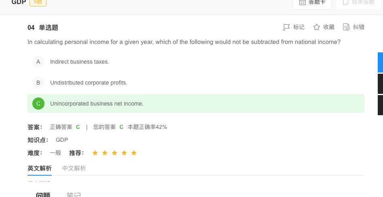The width and height of the screenshot is (383, 197).
Task: Click the 结束答题 button
Action: pos(358,2)
